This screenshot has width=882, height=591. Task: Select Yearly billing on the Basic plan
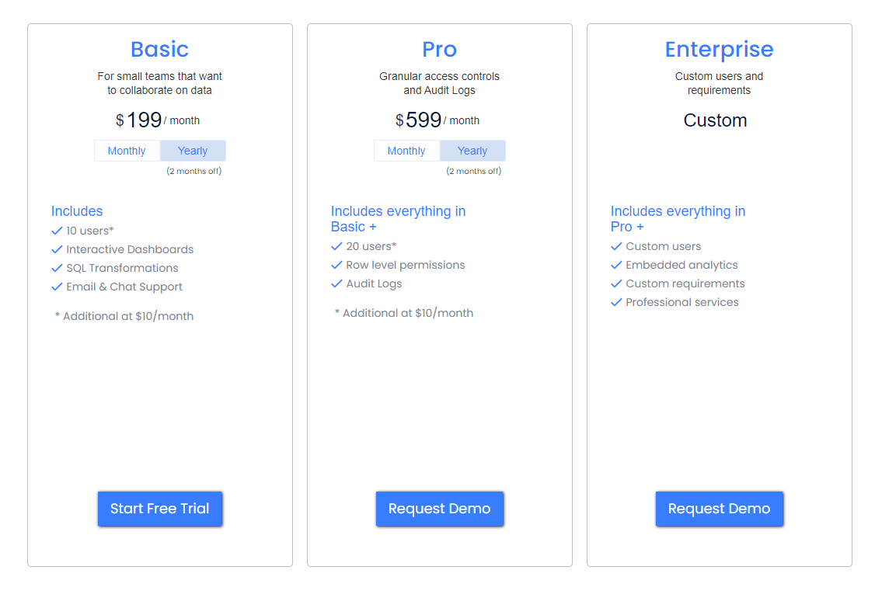pos(193,150)
